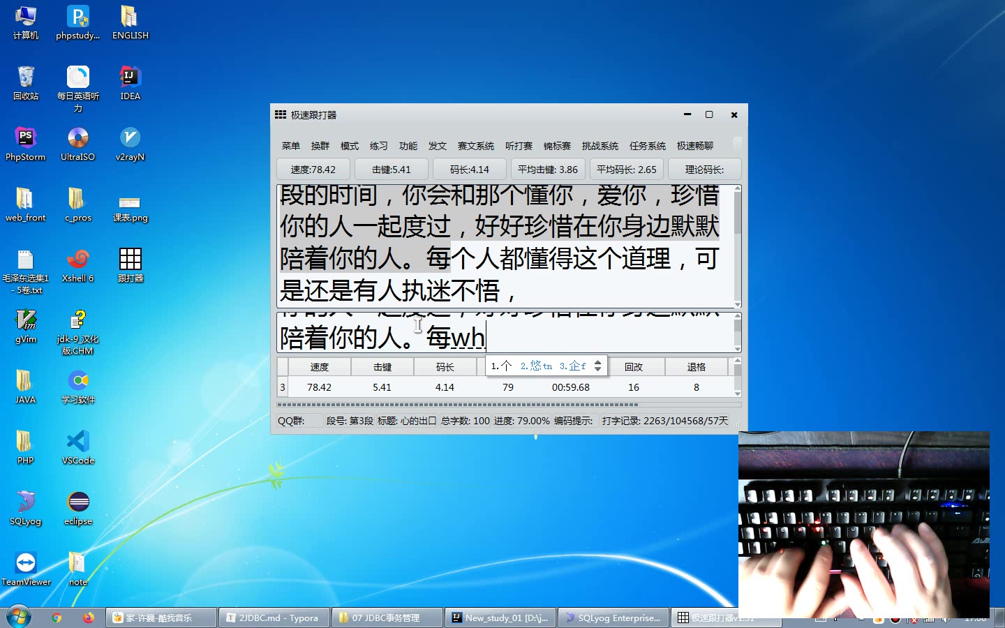Image resolution: width=1005 pixels, height=628 pixels.
Task: Click the 击键:5.41 stat button
Action: [x=392, y=170]
